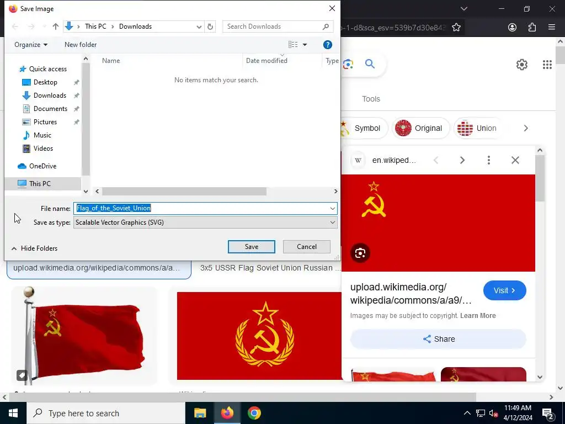The width and height of the screenshot is (565, 424).
Task: Open File Explorer from the taskbar
Action: [x=200, y=413]
